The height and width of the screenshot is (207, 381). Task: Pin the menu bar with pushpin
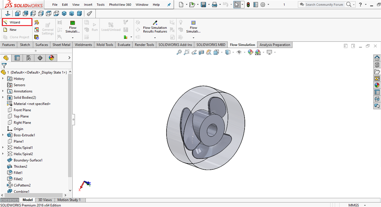[169, 5]
